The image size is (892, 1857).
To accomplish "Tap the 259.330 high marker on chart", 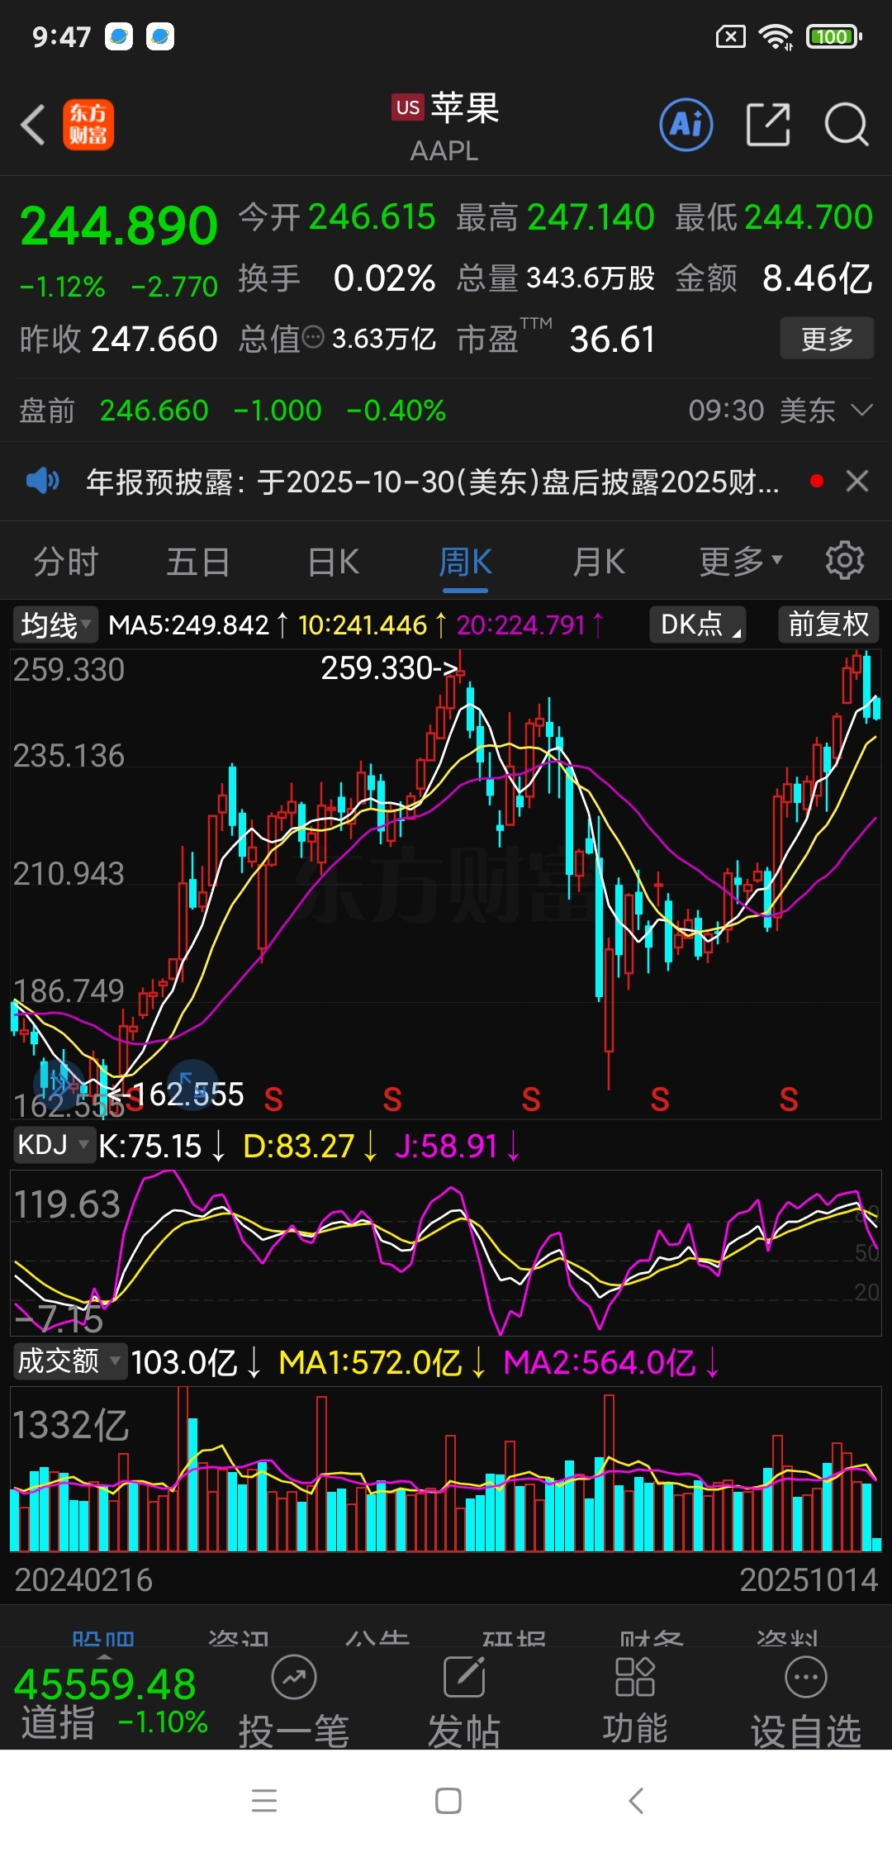I will (389, 667).
